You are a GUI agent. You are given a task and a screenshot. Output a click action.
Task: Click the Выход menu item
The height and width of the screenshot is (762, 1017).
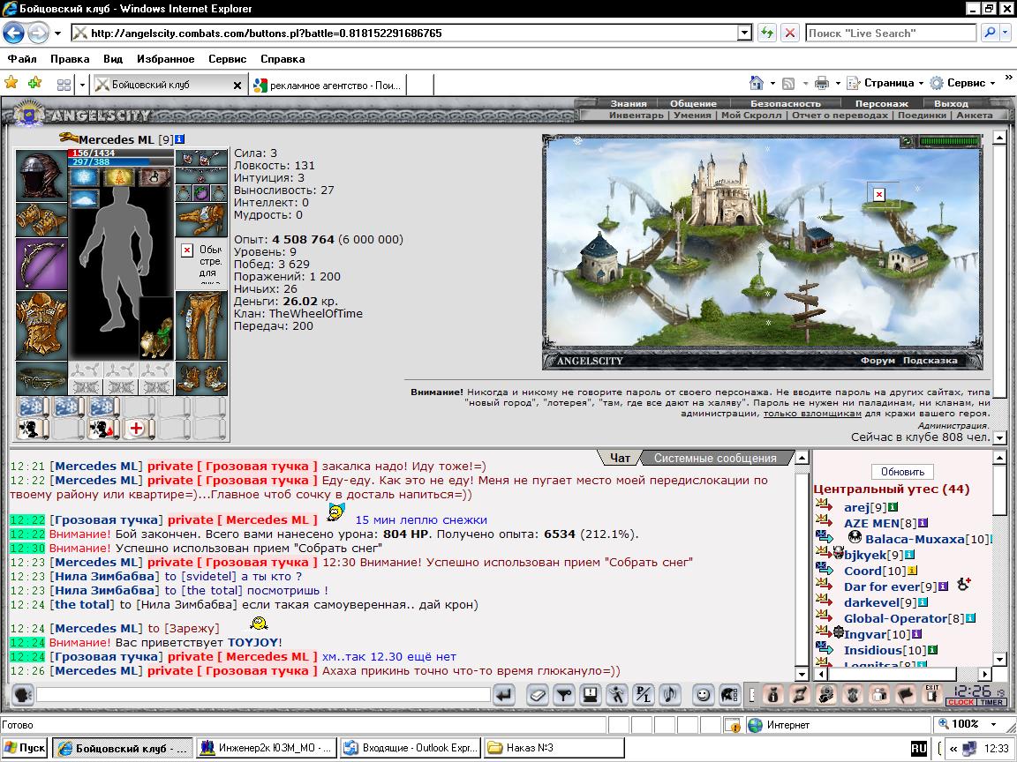(951, 103)
